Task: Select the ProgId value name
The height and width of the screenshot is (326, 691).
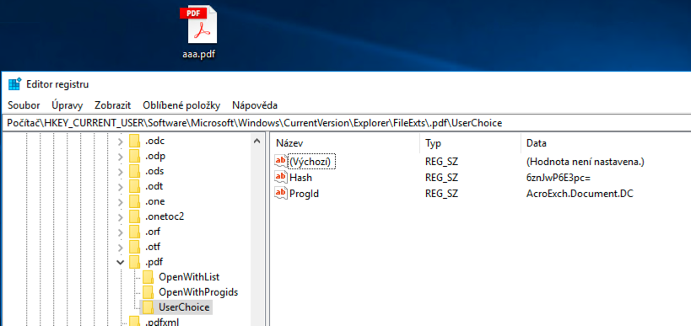Action: click(x=304, y=193)
